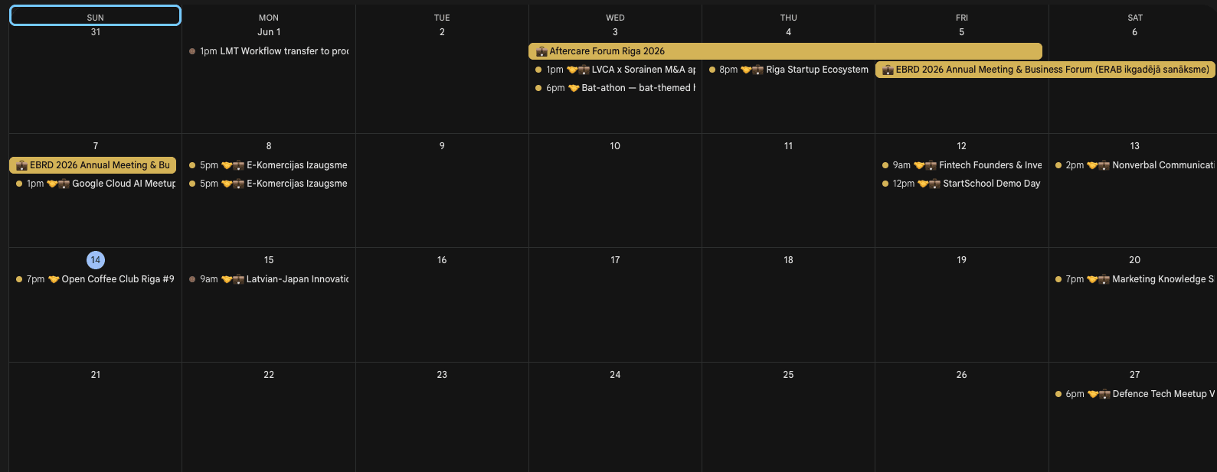Open the 9am Latvian-Japan Innovation event
The height and width of the screenshot is (472, 1217).
[269, 279]
